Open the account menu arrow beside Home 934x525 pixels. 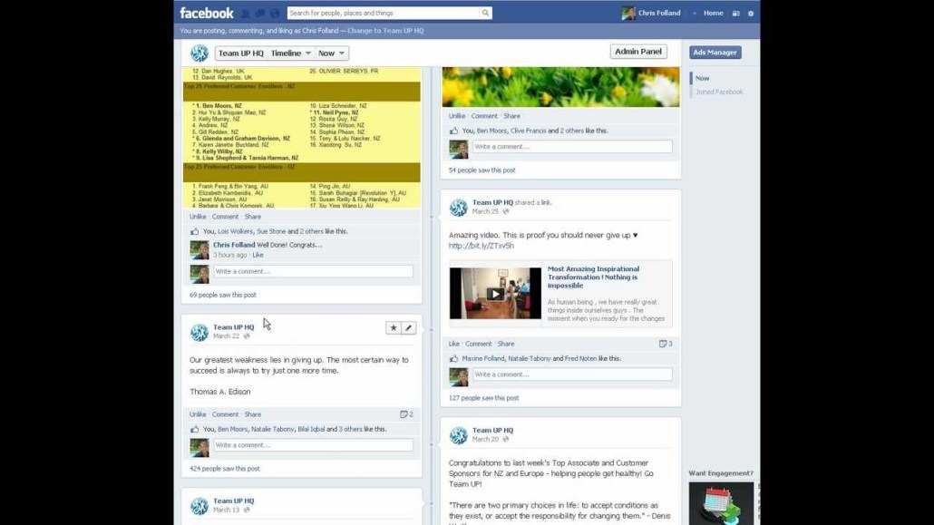point(694,13)
